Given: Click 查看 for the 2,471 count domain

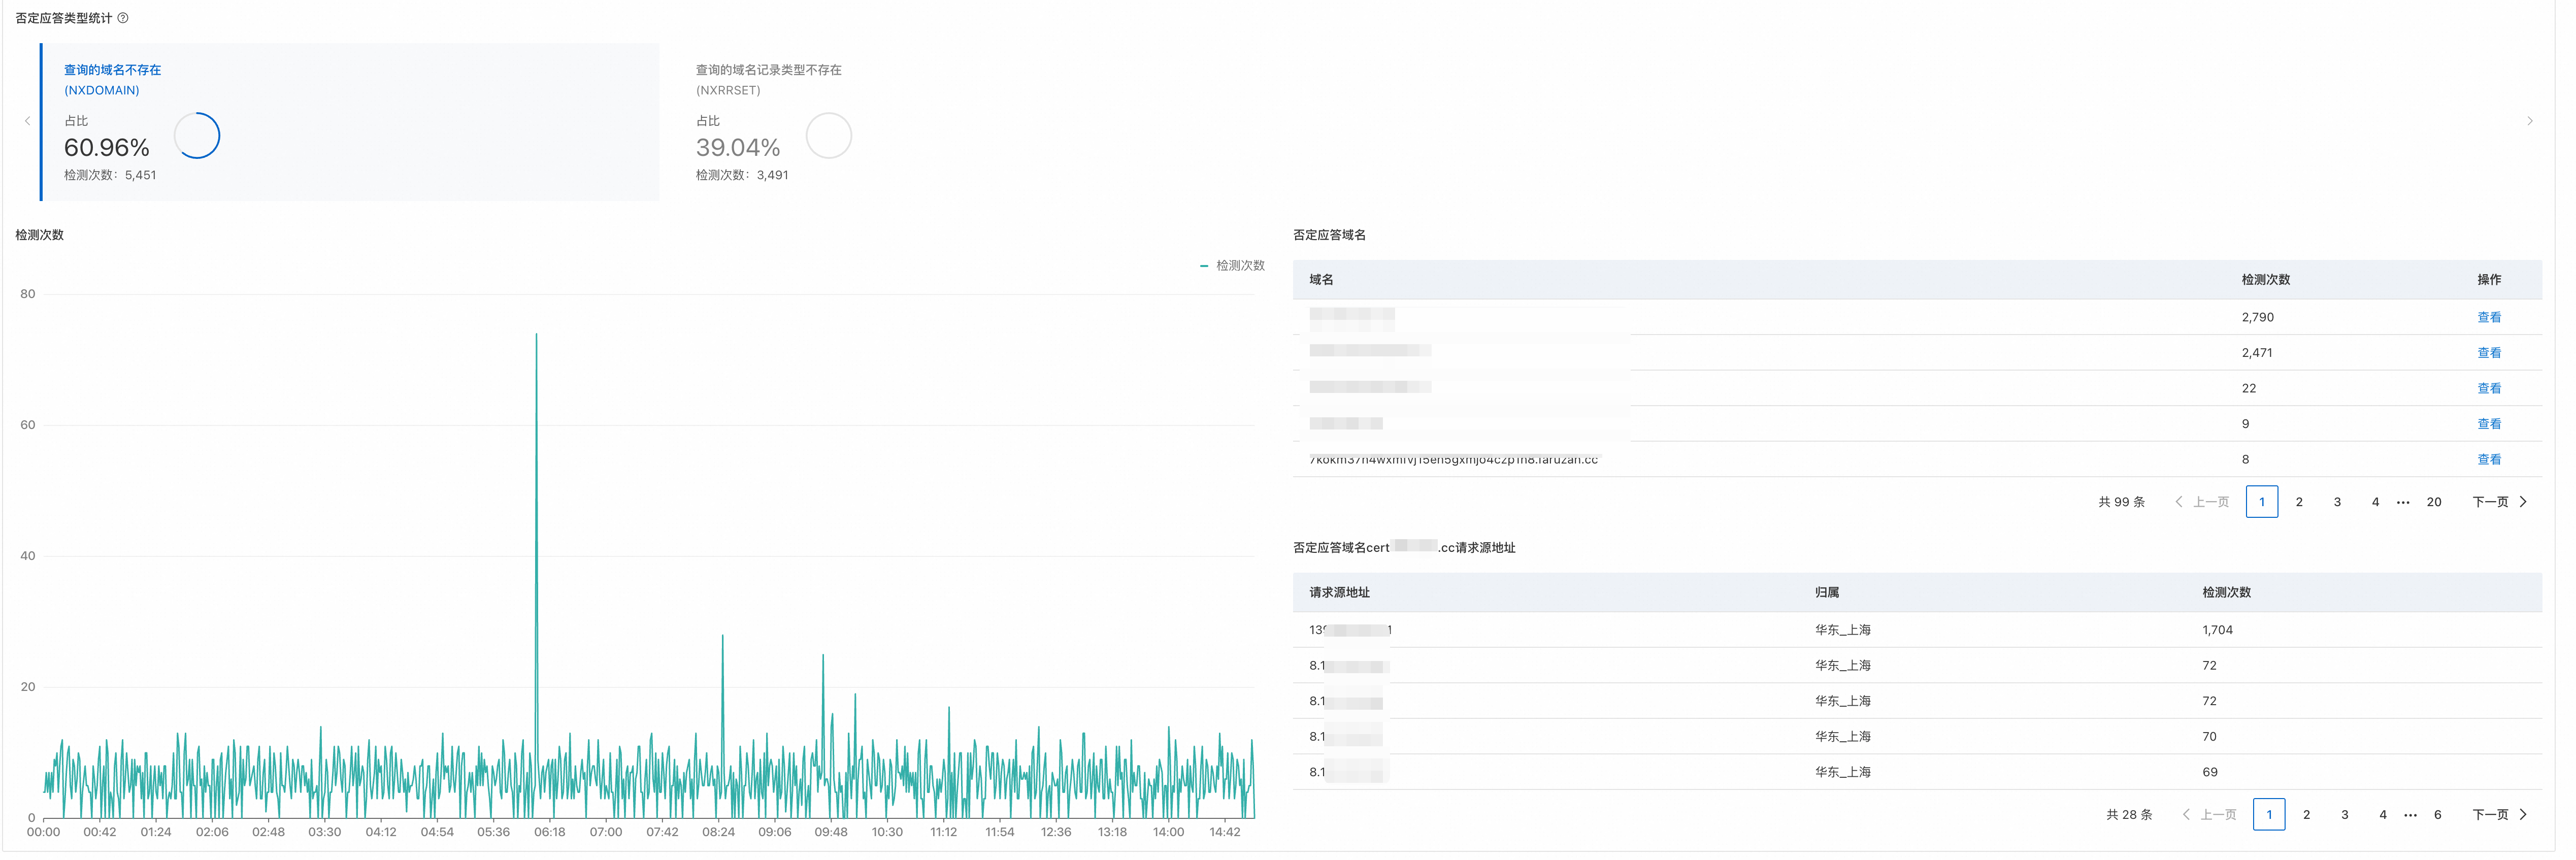Looking at the screenshot, I should (x=2488, y=353).
